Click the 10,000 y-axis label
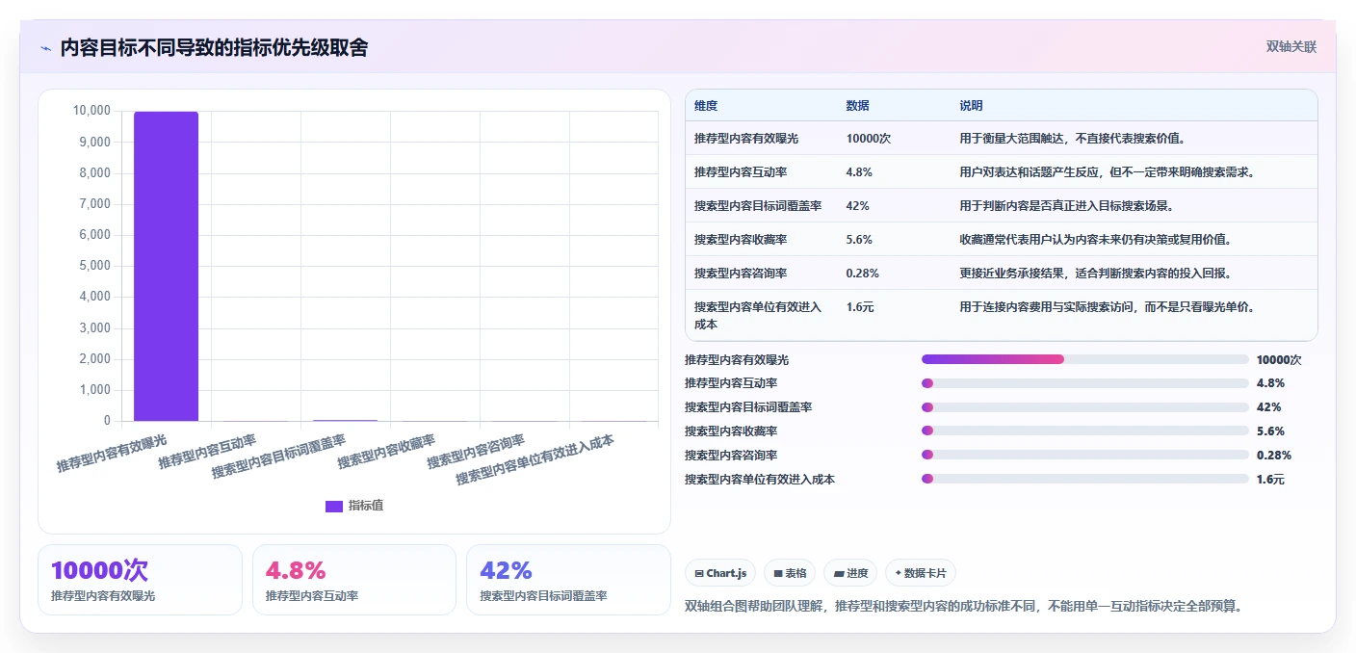 click(x=91, y=111)
